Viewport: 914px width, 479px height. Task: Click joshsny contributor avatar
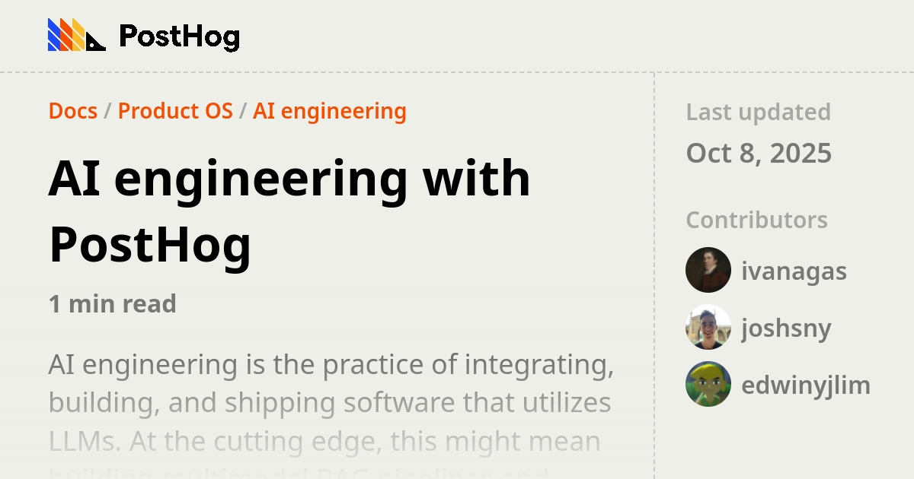708,328
